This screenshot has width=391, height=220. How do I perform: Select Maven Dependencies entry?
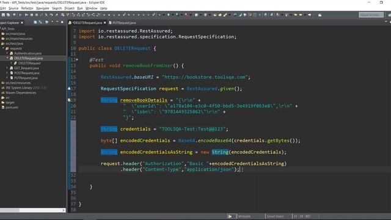tap(21, 92)
